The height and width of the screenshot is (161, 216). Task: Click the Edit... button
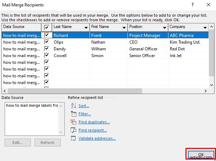(x=18, y=143)
